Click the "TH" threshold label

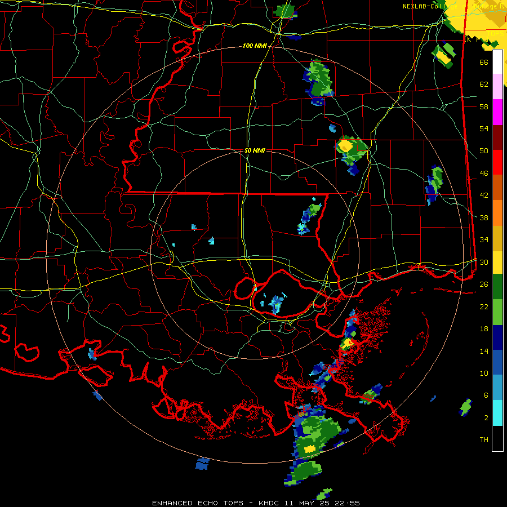484,440
